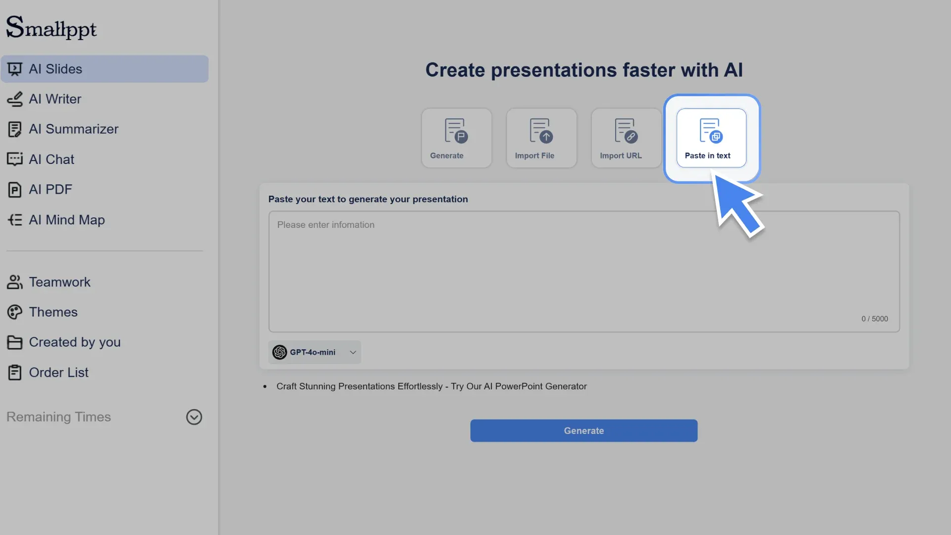951x535 pixels.
Task: Select AI Slides in the sidebar
Action: (x=55, y=69)
